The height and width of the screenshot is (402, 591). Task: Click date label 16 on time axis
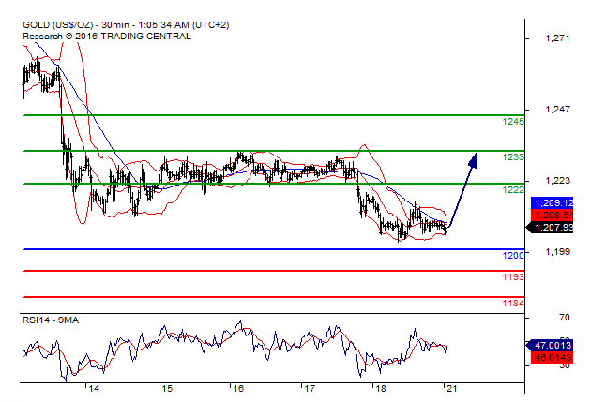click(x=238, y=389)
